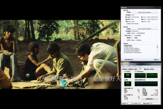Click the Windows Task Manager title text

(x=129, y=64)
